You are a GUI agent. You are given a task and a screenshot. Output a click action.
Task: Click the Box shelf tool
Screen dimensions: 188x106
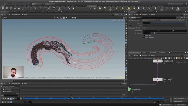(3, 9)
